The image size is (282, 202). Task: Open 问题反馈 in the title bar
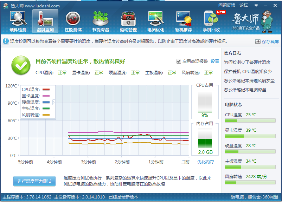(x=226, y=5)
